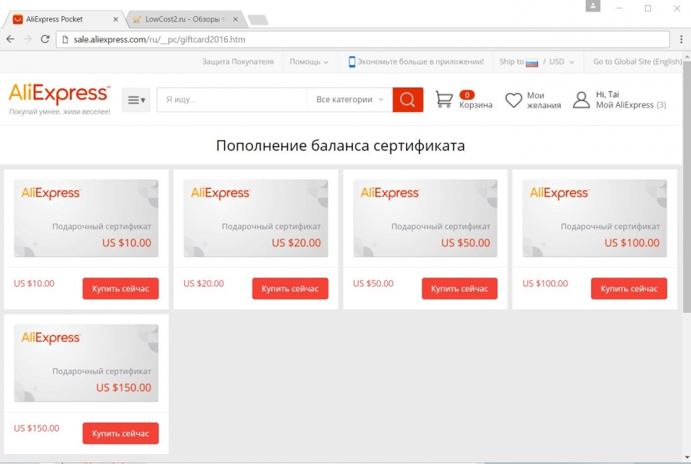Minimize the Chrome window
The image size is (691, 464).
point(619,8)
